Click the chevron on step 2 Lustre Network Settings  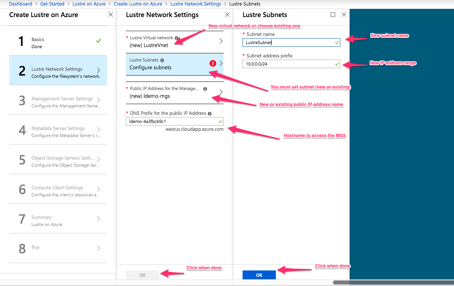pyautogui.click(x=99, y=70)
